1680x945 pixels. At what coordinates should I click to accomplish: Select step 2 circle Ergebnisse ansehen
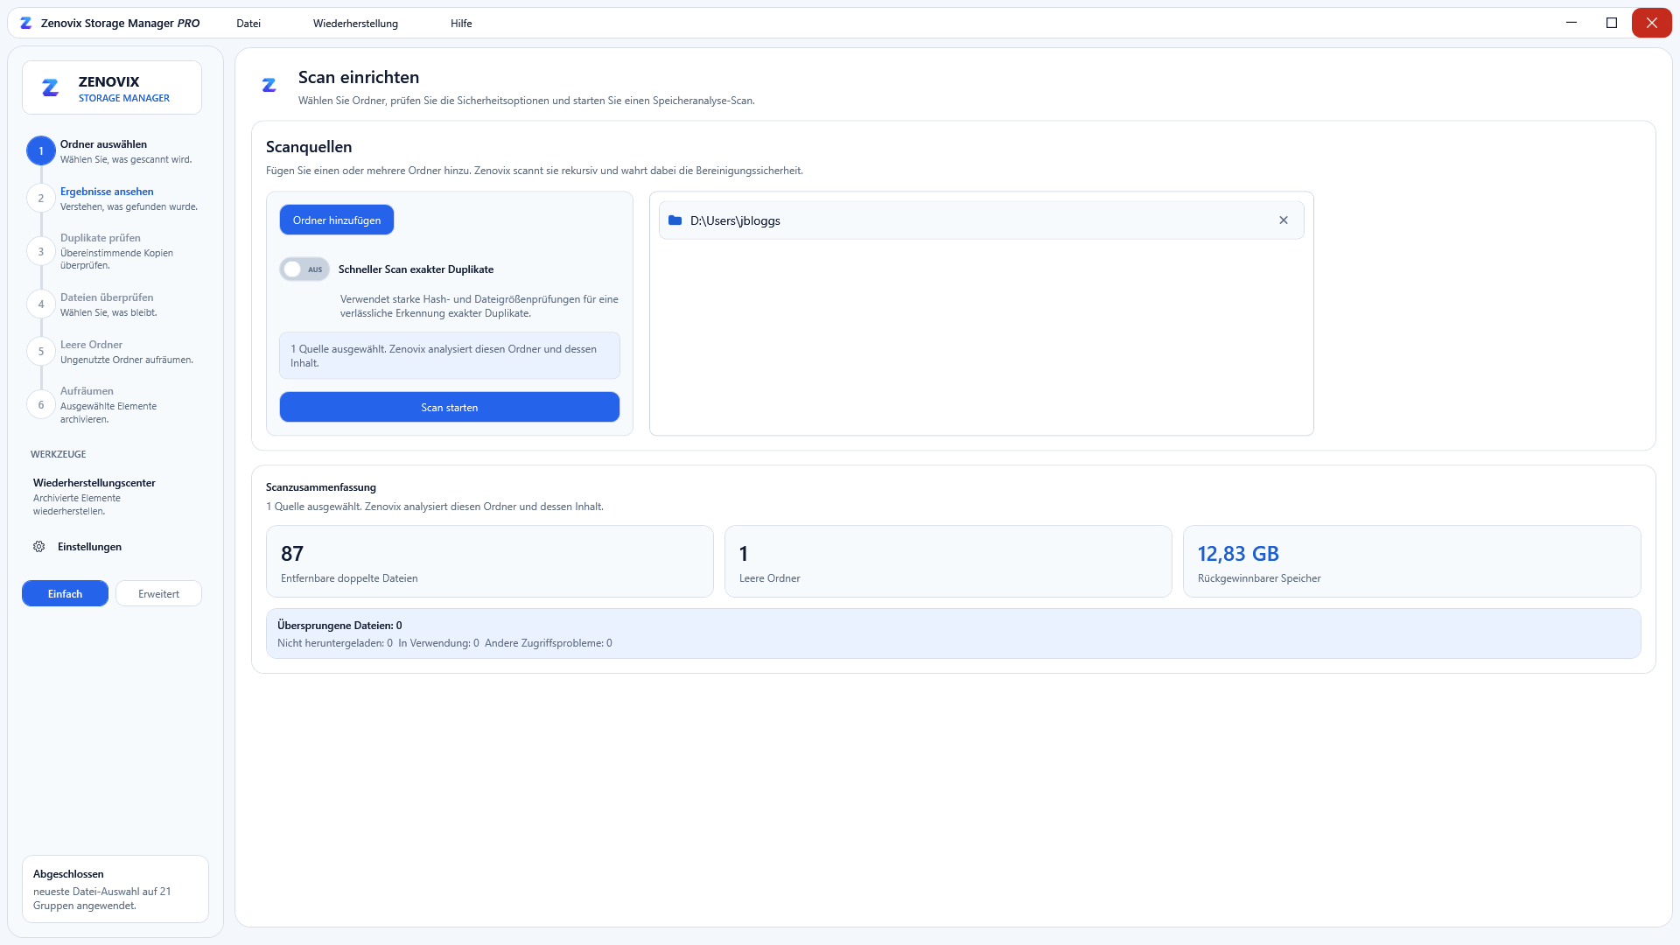41,199
